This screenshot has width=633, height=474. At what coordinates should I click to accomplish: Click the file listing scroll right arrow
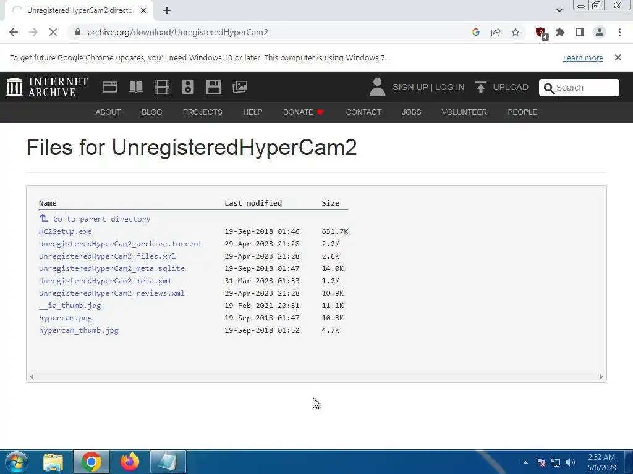[x=601, y=376]
